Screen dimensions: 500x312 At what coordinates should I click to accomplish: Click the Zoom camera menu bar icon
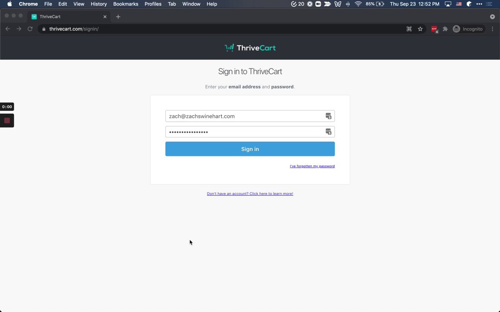318,4
